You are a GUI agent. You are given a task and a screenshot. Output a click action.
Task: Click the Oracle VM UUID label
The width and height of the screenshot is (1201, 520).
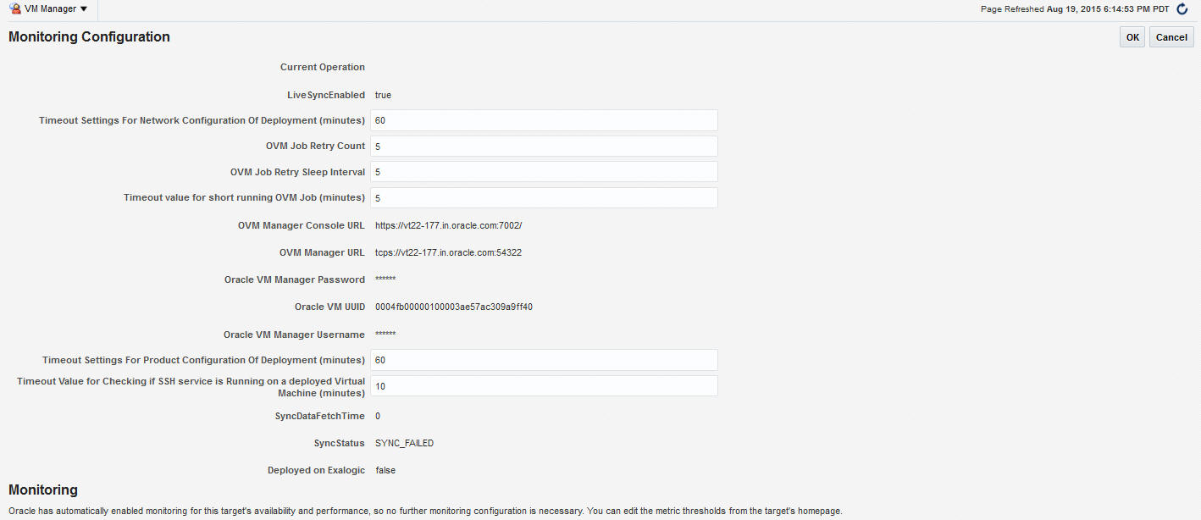[329, 307]
